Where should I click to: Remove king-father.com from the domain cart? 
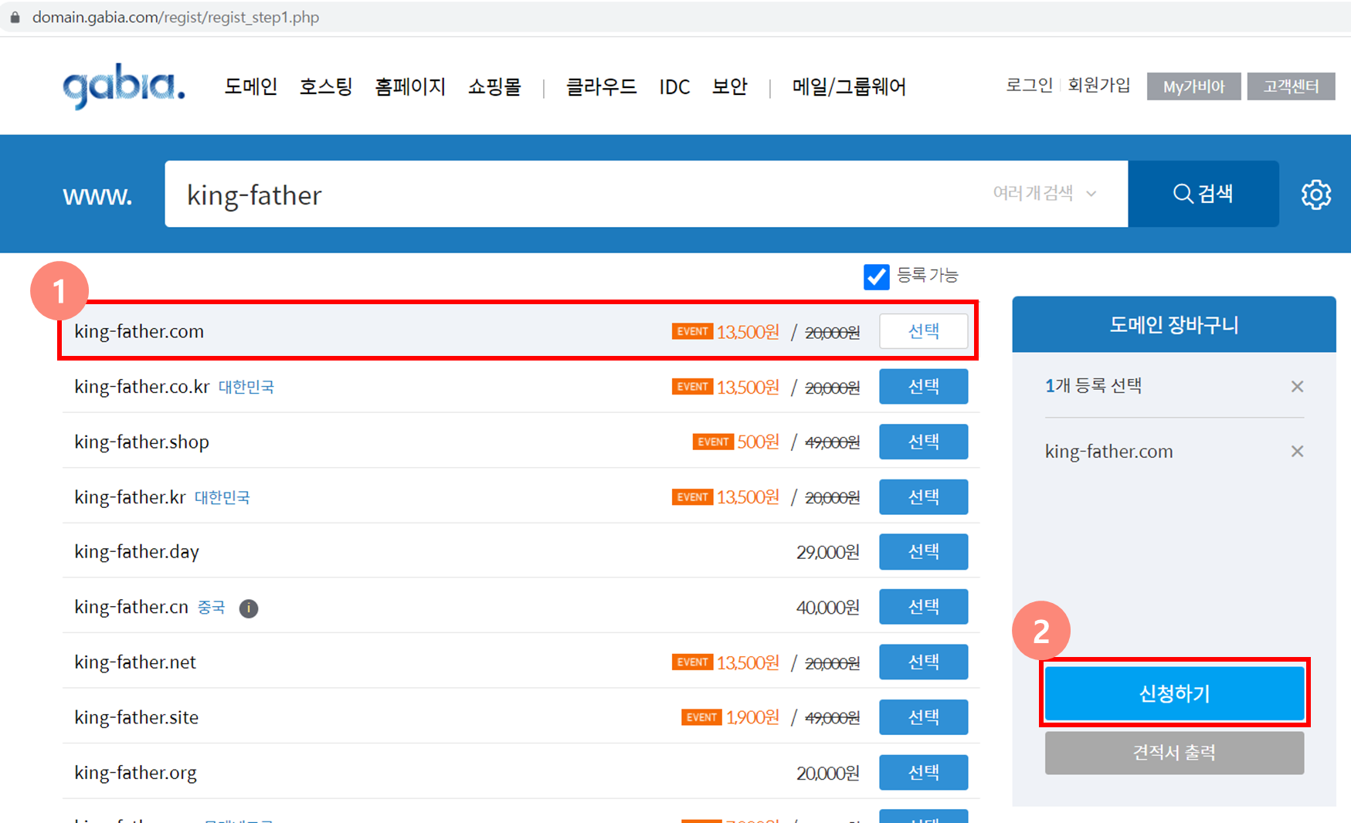tap(1298, 451)
